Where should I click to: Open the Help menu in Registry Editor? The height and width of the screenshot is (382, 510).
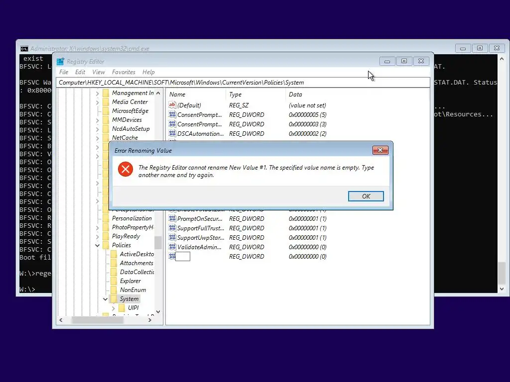coord(148,72)
